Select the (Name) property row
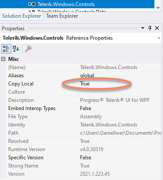The height and width of the screenshot is (180, 163). (84, 67)
